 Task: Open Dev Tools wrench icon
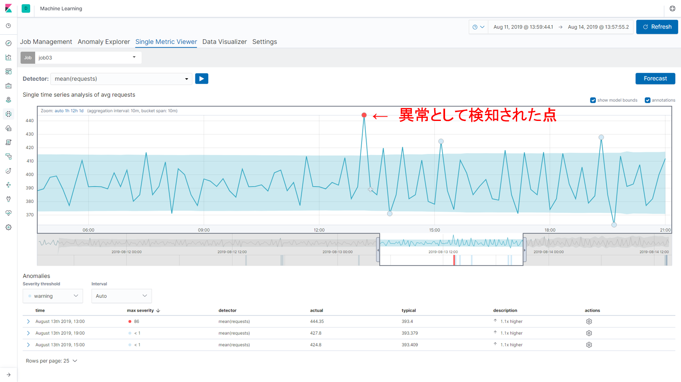pos(8,199)
